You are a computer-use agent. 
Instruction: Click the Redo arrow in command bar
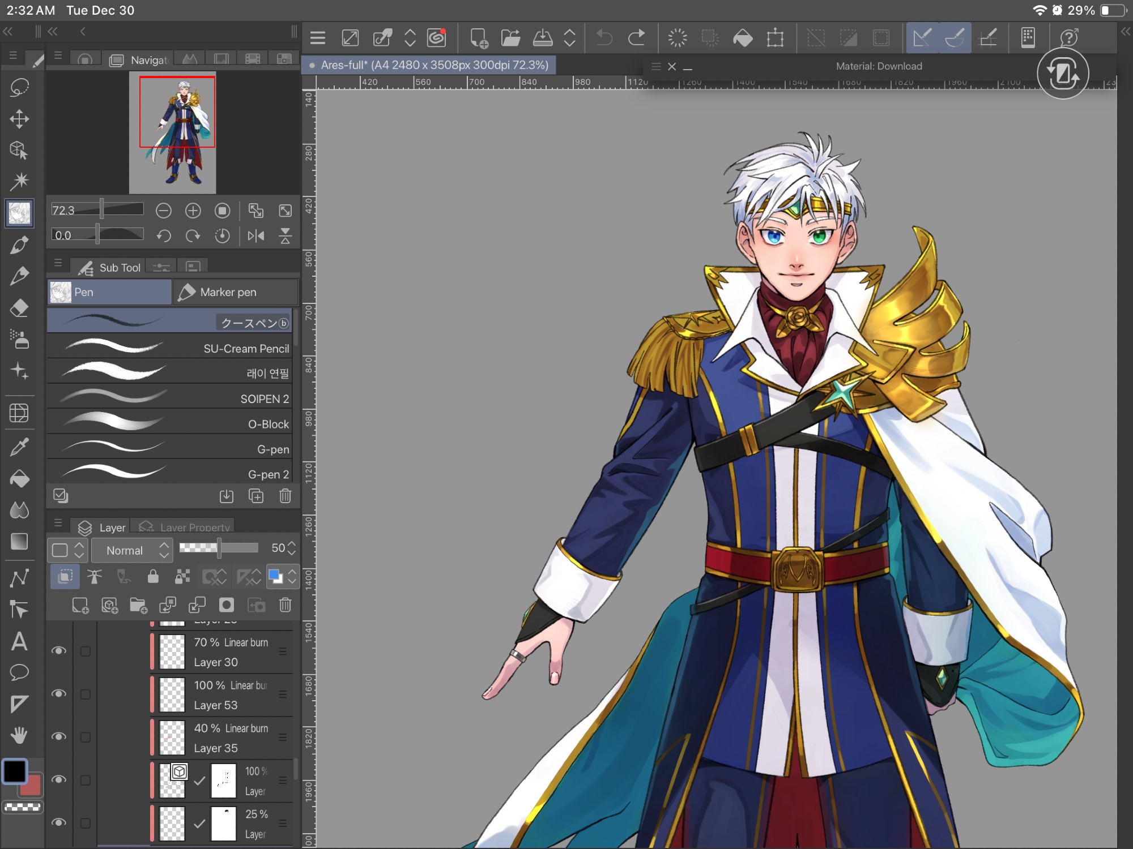point(636,38)
